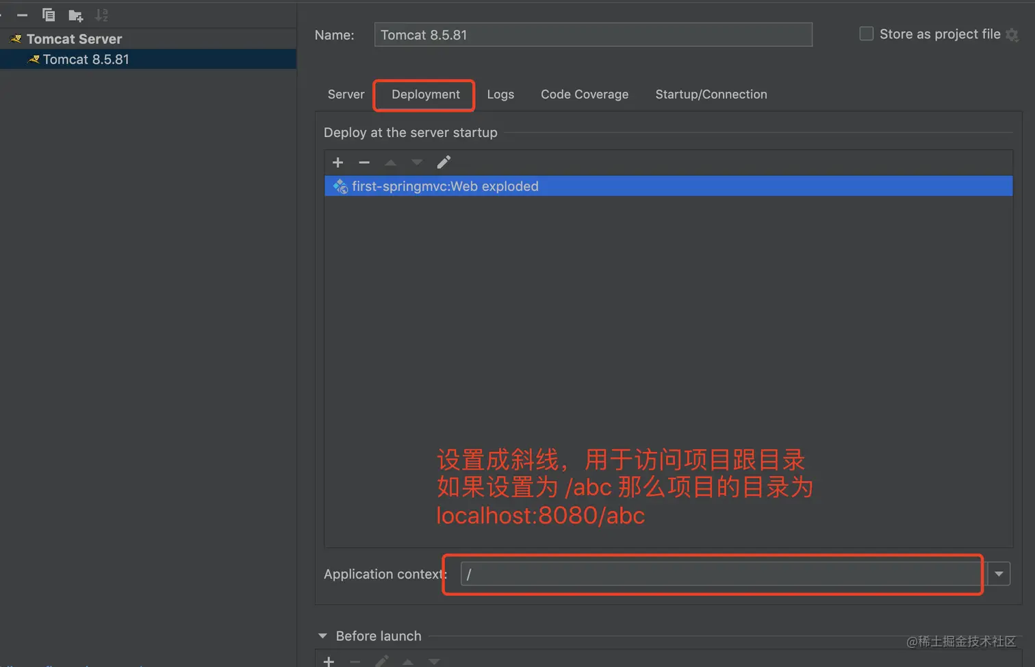
Task: Select the Tomcat Server tree node
Action: [148, 39]
